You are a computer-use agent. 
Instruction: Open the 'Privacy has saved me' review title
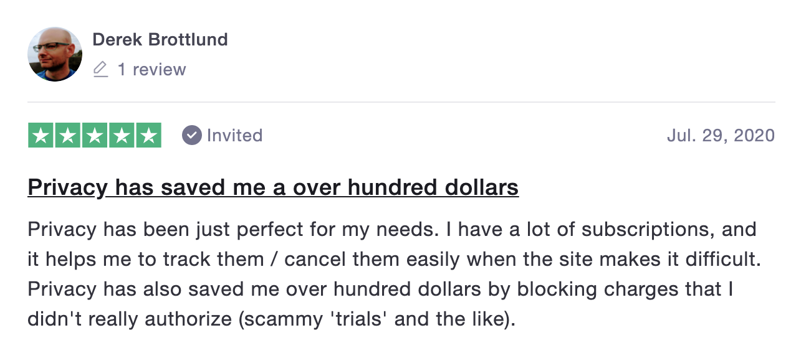pyautogui.click(x=273, y=187)
